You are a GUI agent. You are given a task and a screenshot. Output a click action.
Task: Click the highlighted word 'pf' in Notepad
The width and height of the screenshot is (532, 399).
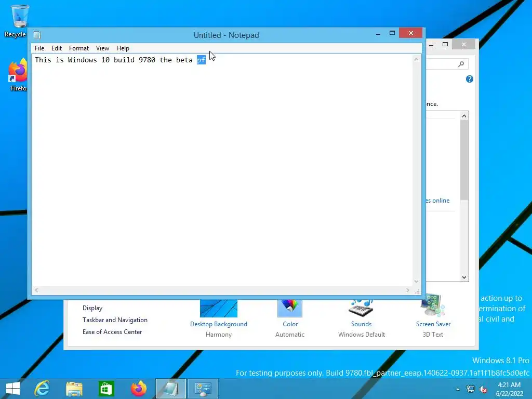[x=201, y=60]
